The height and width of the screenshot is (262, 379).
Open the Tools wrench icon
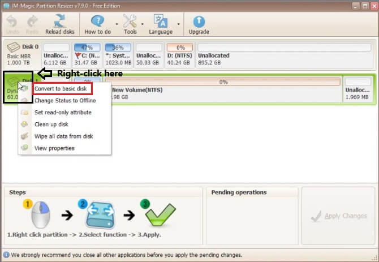[x=130, y=21]
